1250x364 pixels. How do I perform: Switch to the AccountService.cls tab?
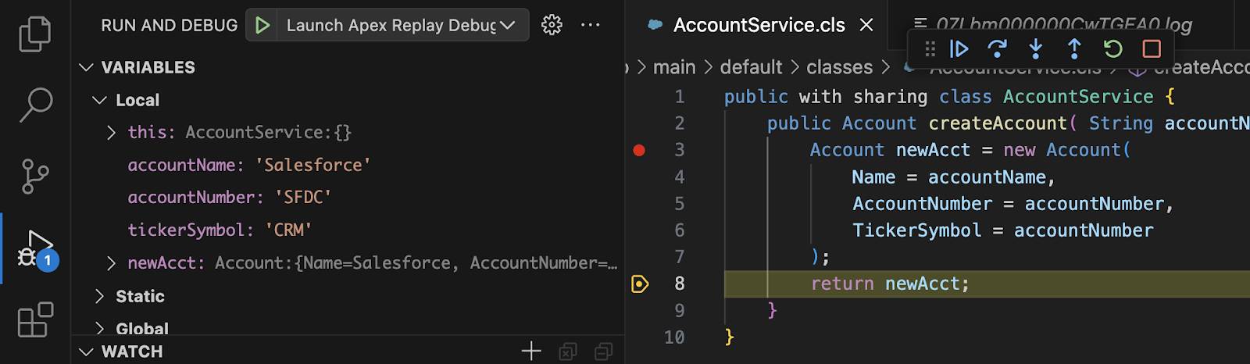point(759,25)
